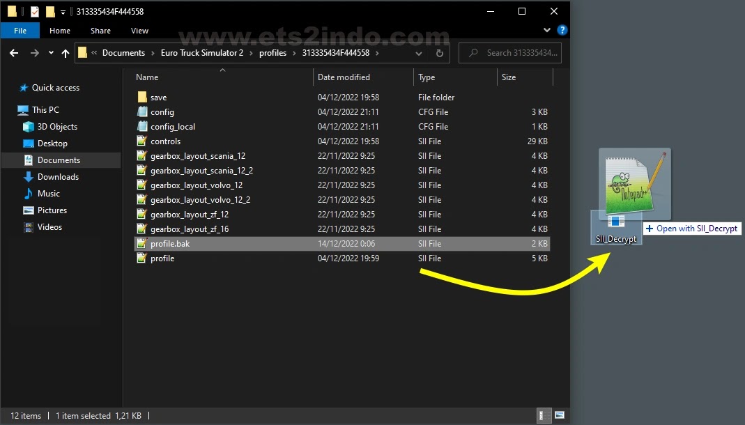
Task: Select gearbox_layout_scania_12 file icon
Action: pyautogui.click(x=141, y=156)
